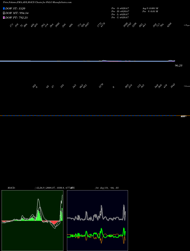The width and height of the screenshot is (190, 251).
Task: Click the MACD (12,26,9) parameter values
Action: tap(53, 188)
